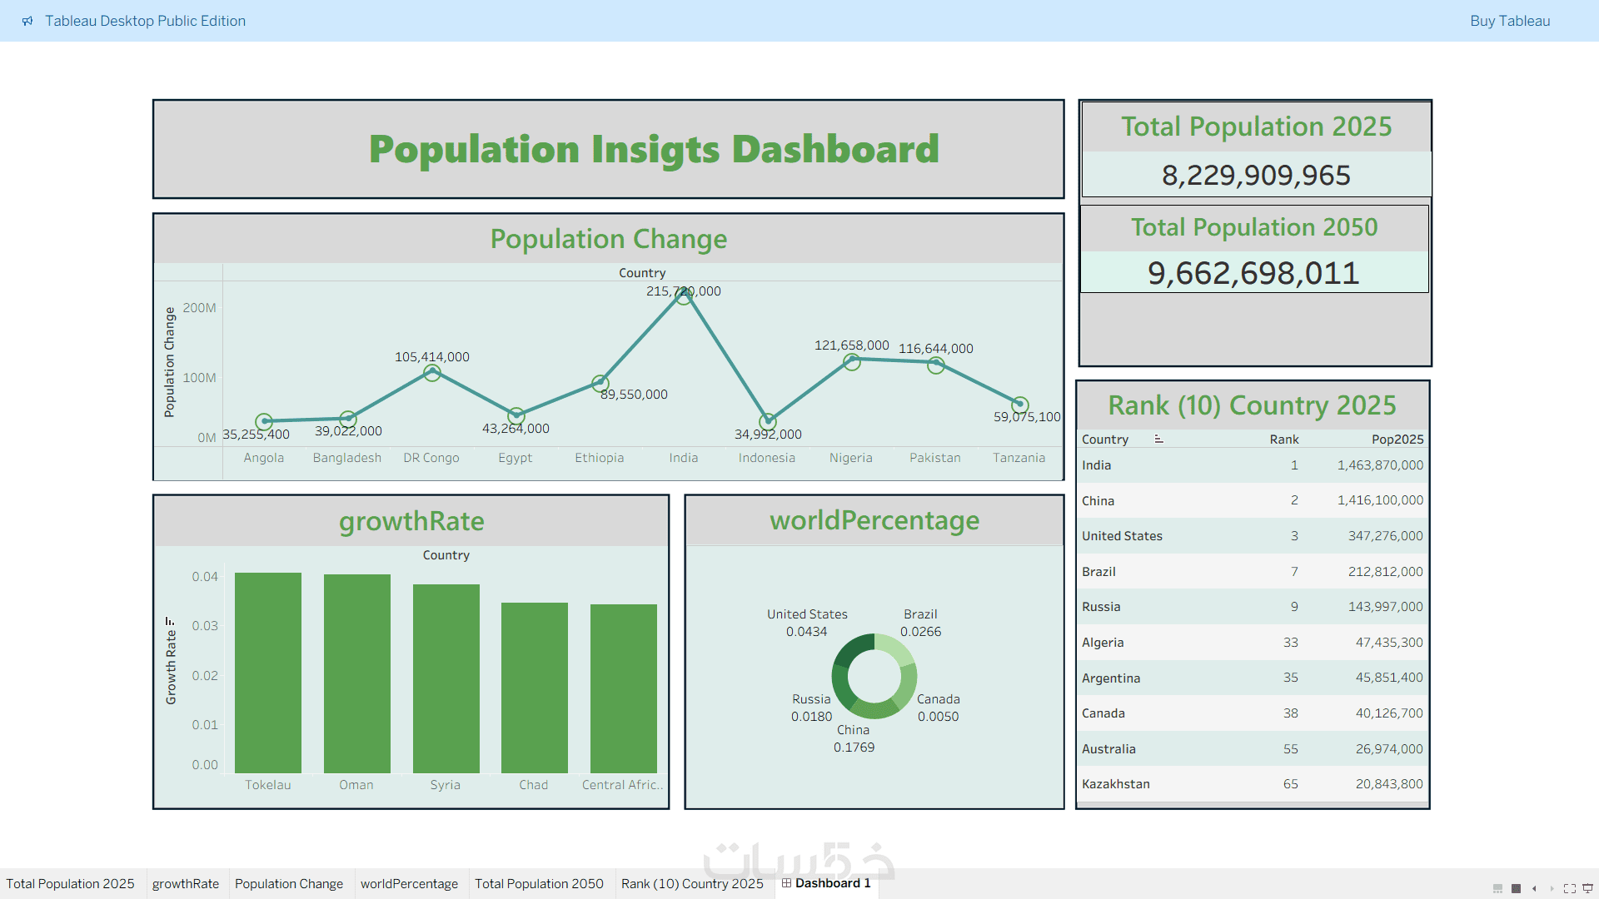The image size is (1599, 899).
Task: Click the Tokelau bar in growthRate chart
Action: click(x=267, y=673)
